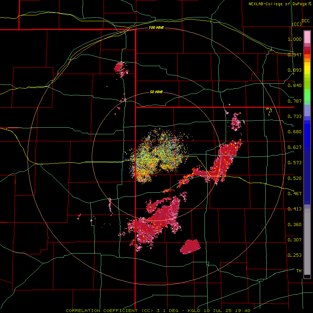This screenshot has height=313, width=313.
Task: Click the 1.000 scale value
Action: (295, 39)
